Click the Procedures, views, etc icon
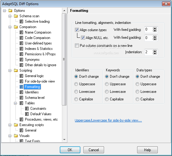 coord(21,119)
